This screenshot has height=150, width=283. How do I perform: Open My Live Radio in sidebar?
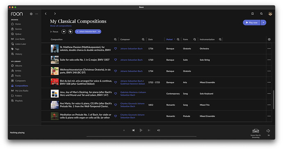pos(22,91)
